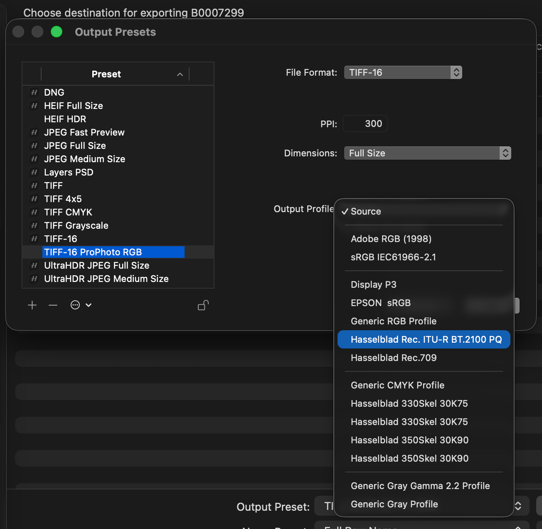The height and width of the screenshot is (529, 542).
Task: Choose the checked Source profile option
Action: [x=366, y=211]
